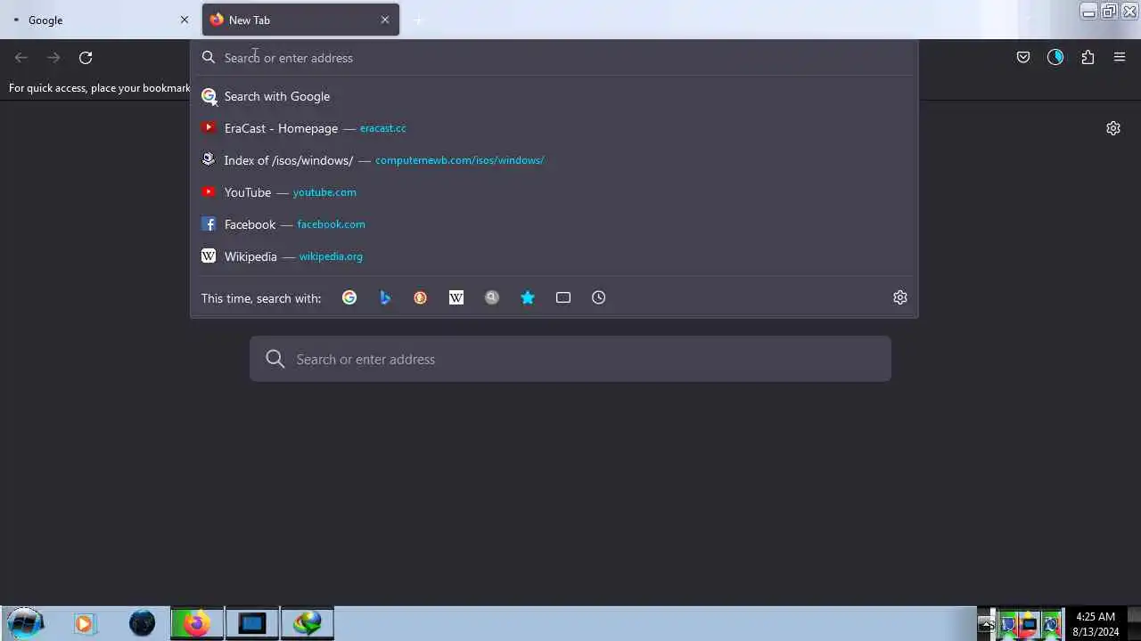
Task: Open New Tab page customize gear
Action: point(1113,128)
